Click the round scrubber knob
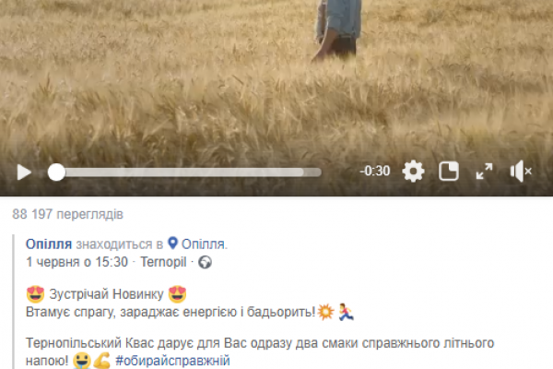Viewport: 553px width, 369px height. [56, 173]
